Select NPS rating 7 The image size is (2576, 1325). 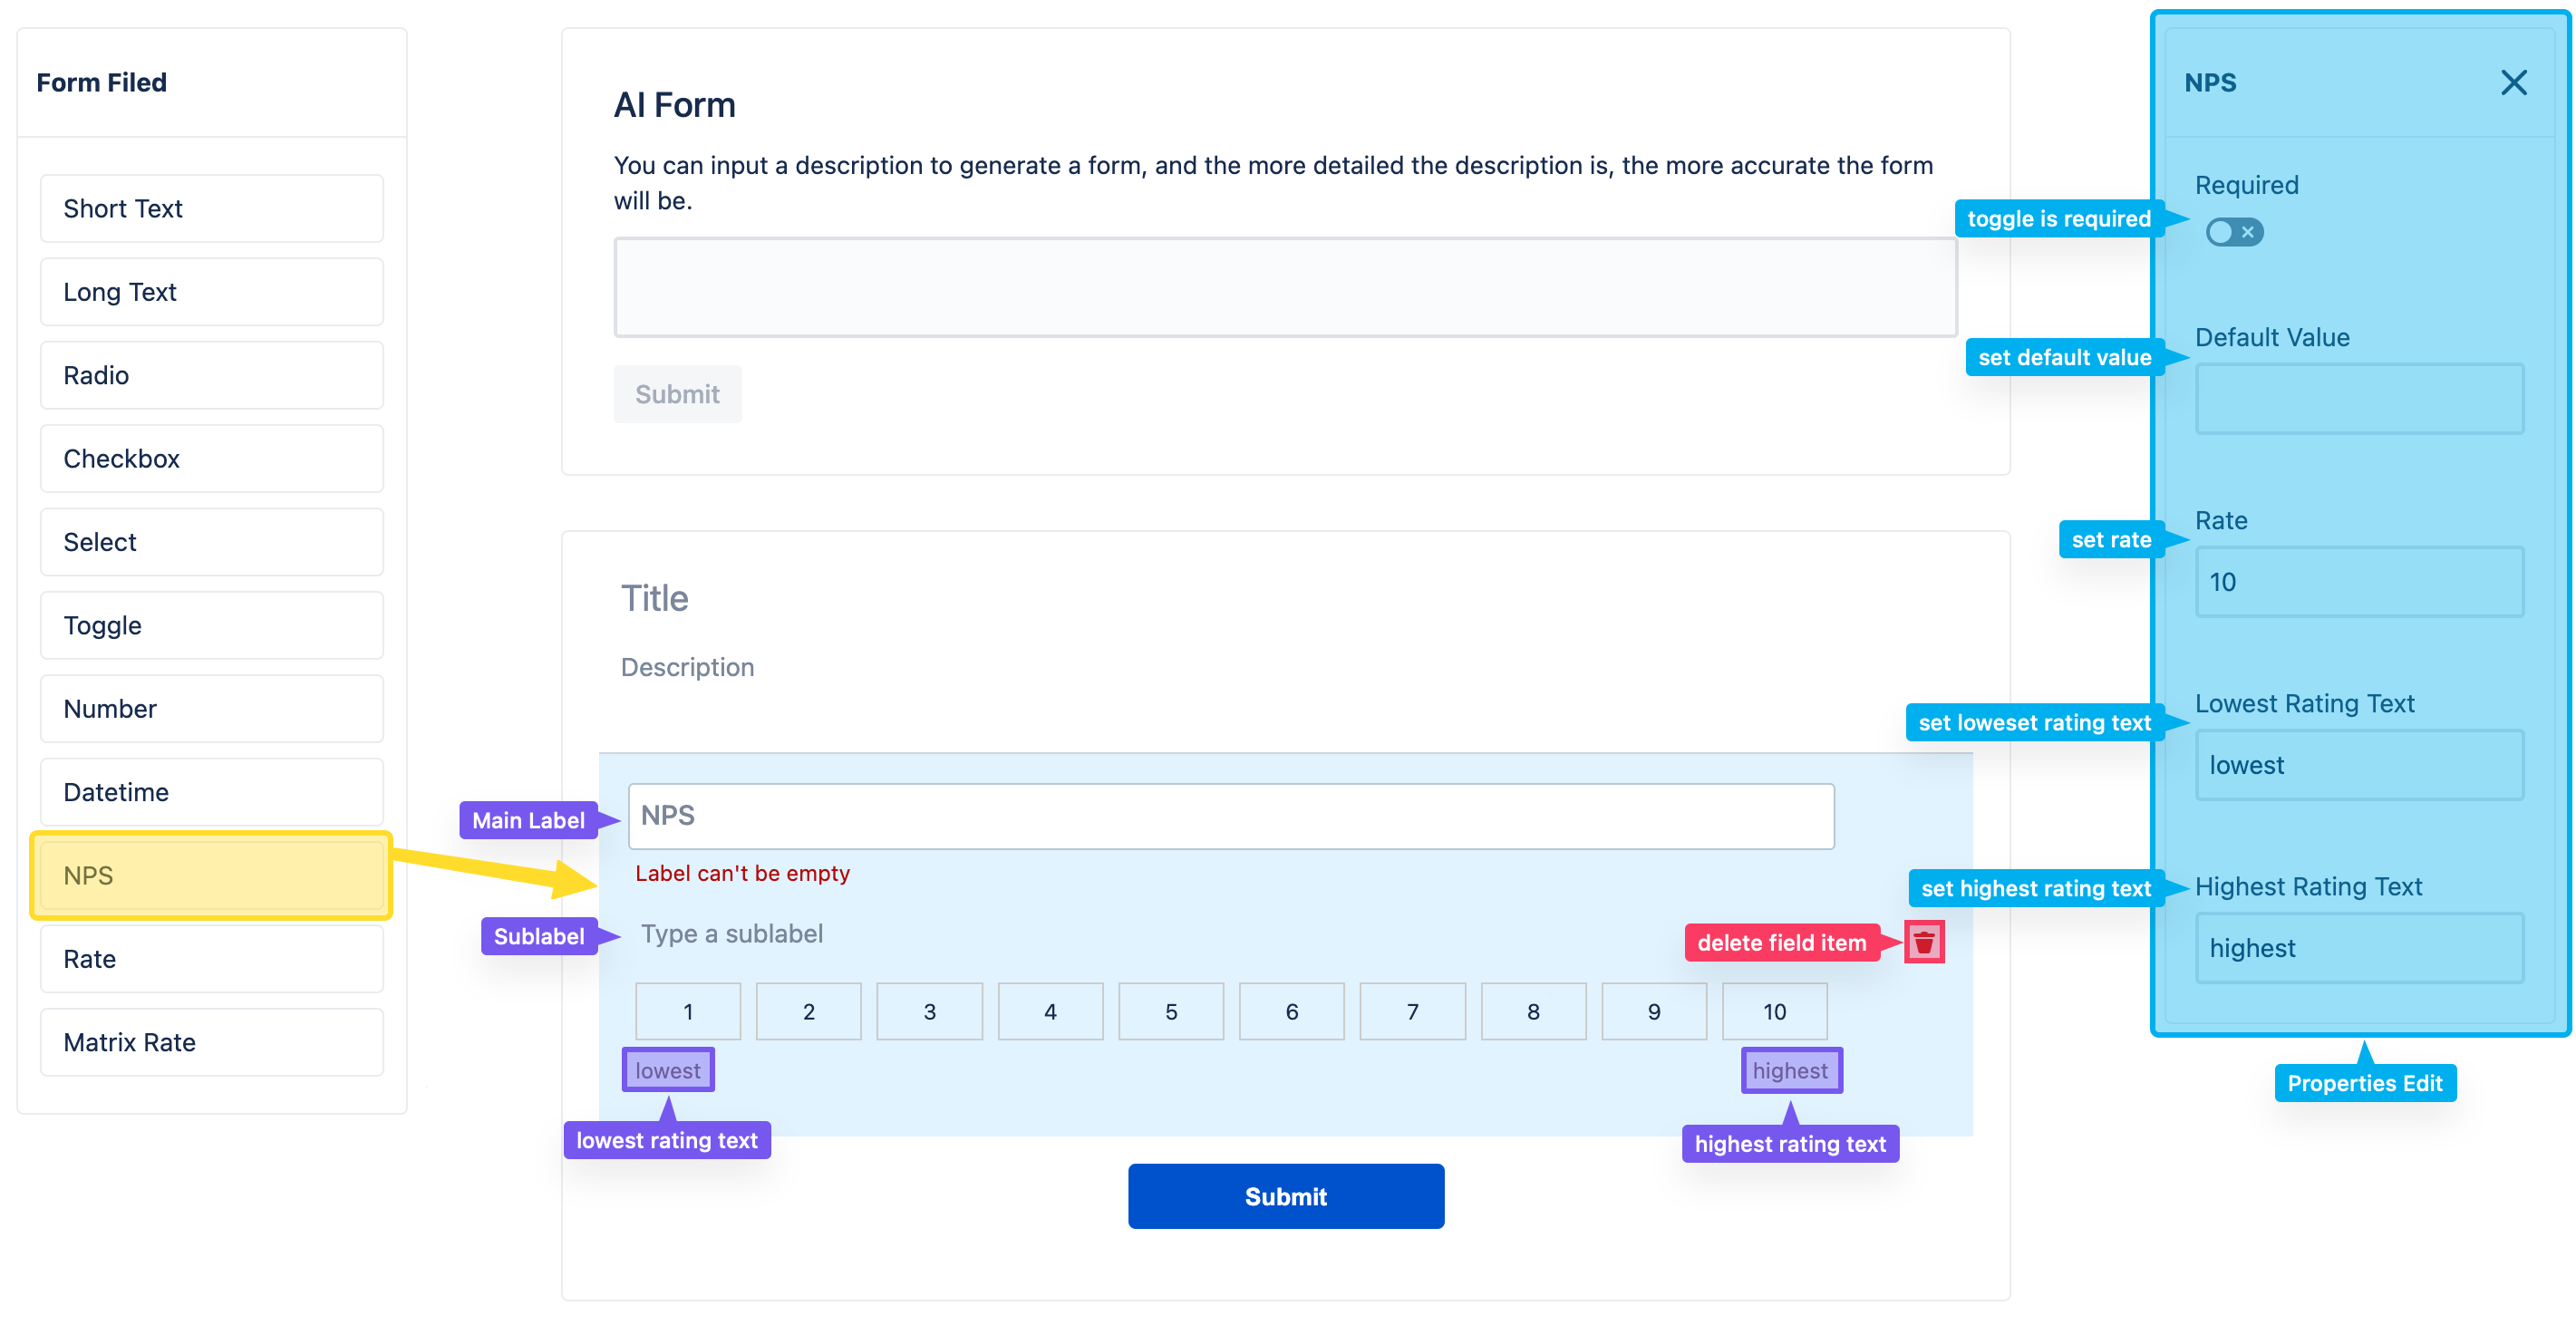click(1412, 1011)
